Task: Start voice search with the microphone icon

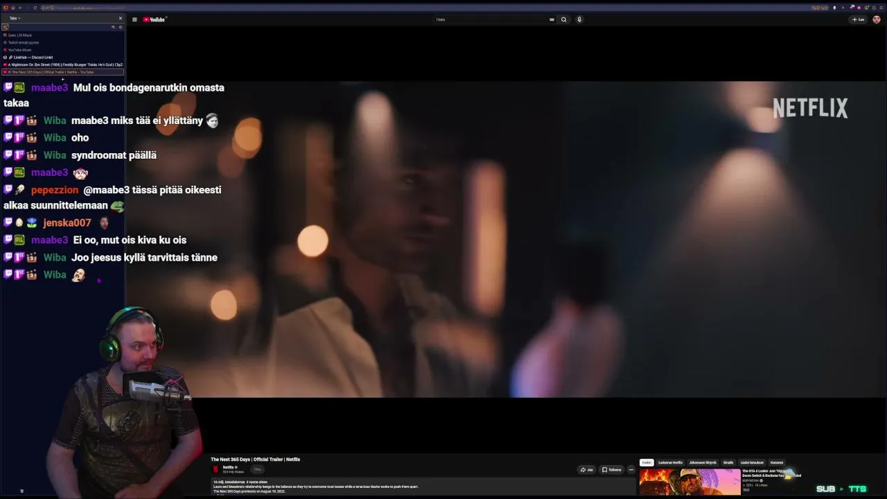Action: pos(579,19)
